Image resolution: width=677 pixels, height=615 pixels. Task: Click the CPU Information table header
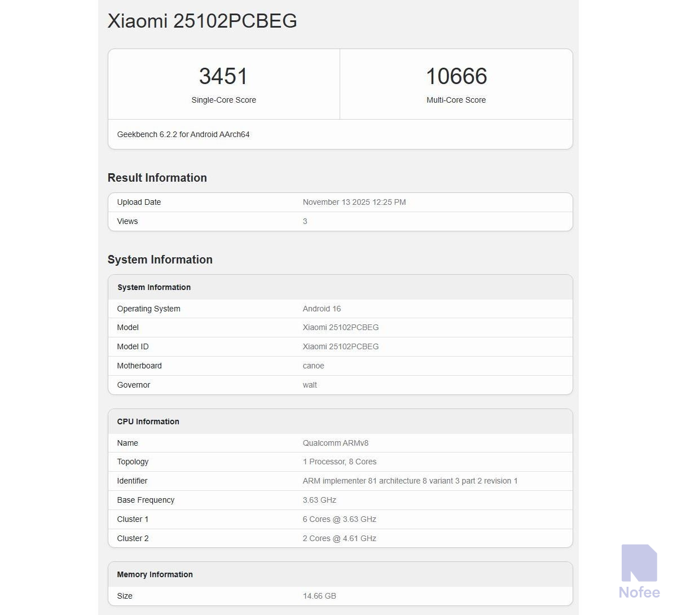(148, 421)
